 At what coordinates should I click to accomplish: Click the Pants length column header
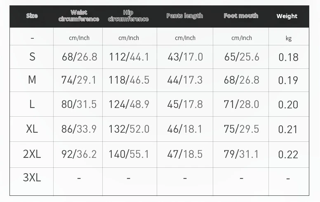pos(184,16)
